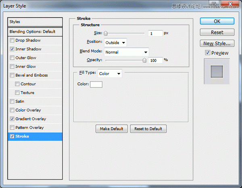The height and width of the screenshot is (188, 242).
Task: Uncheck the Inner Shadow checkbox
Action: pyautogui.click(x=12, y=49)
